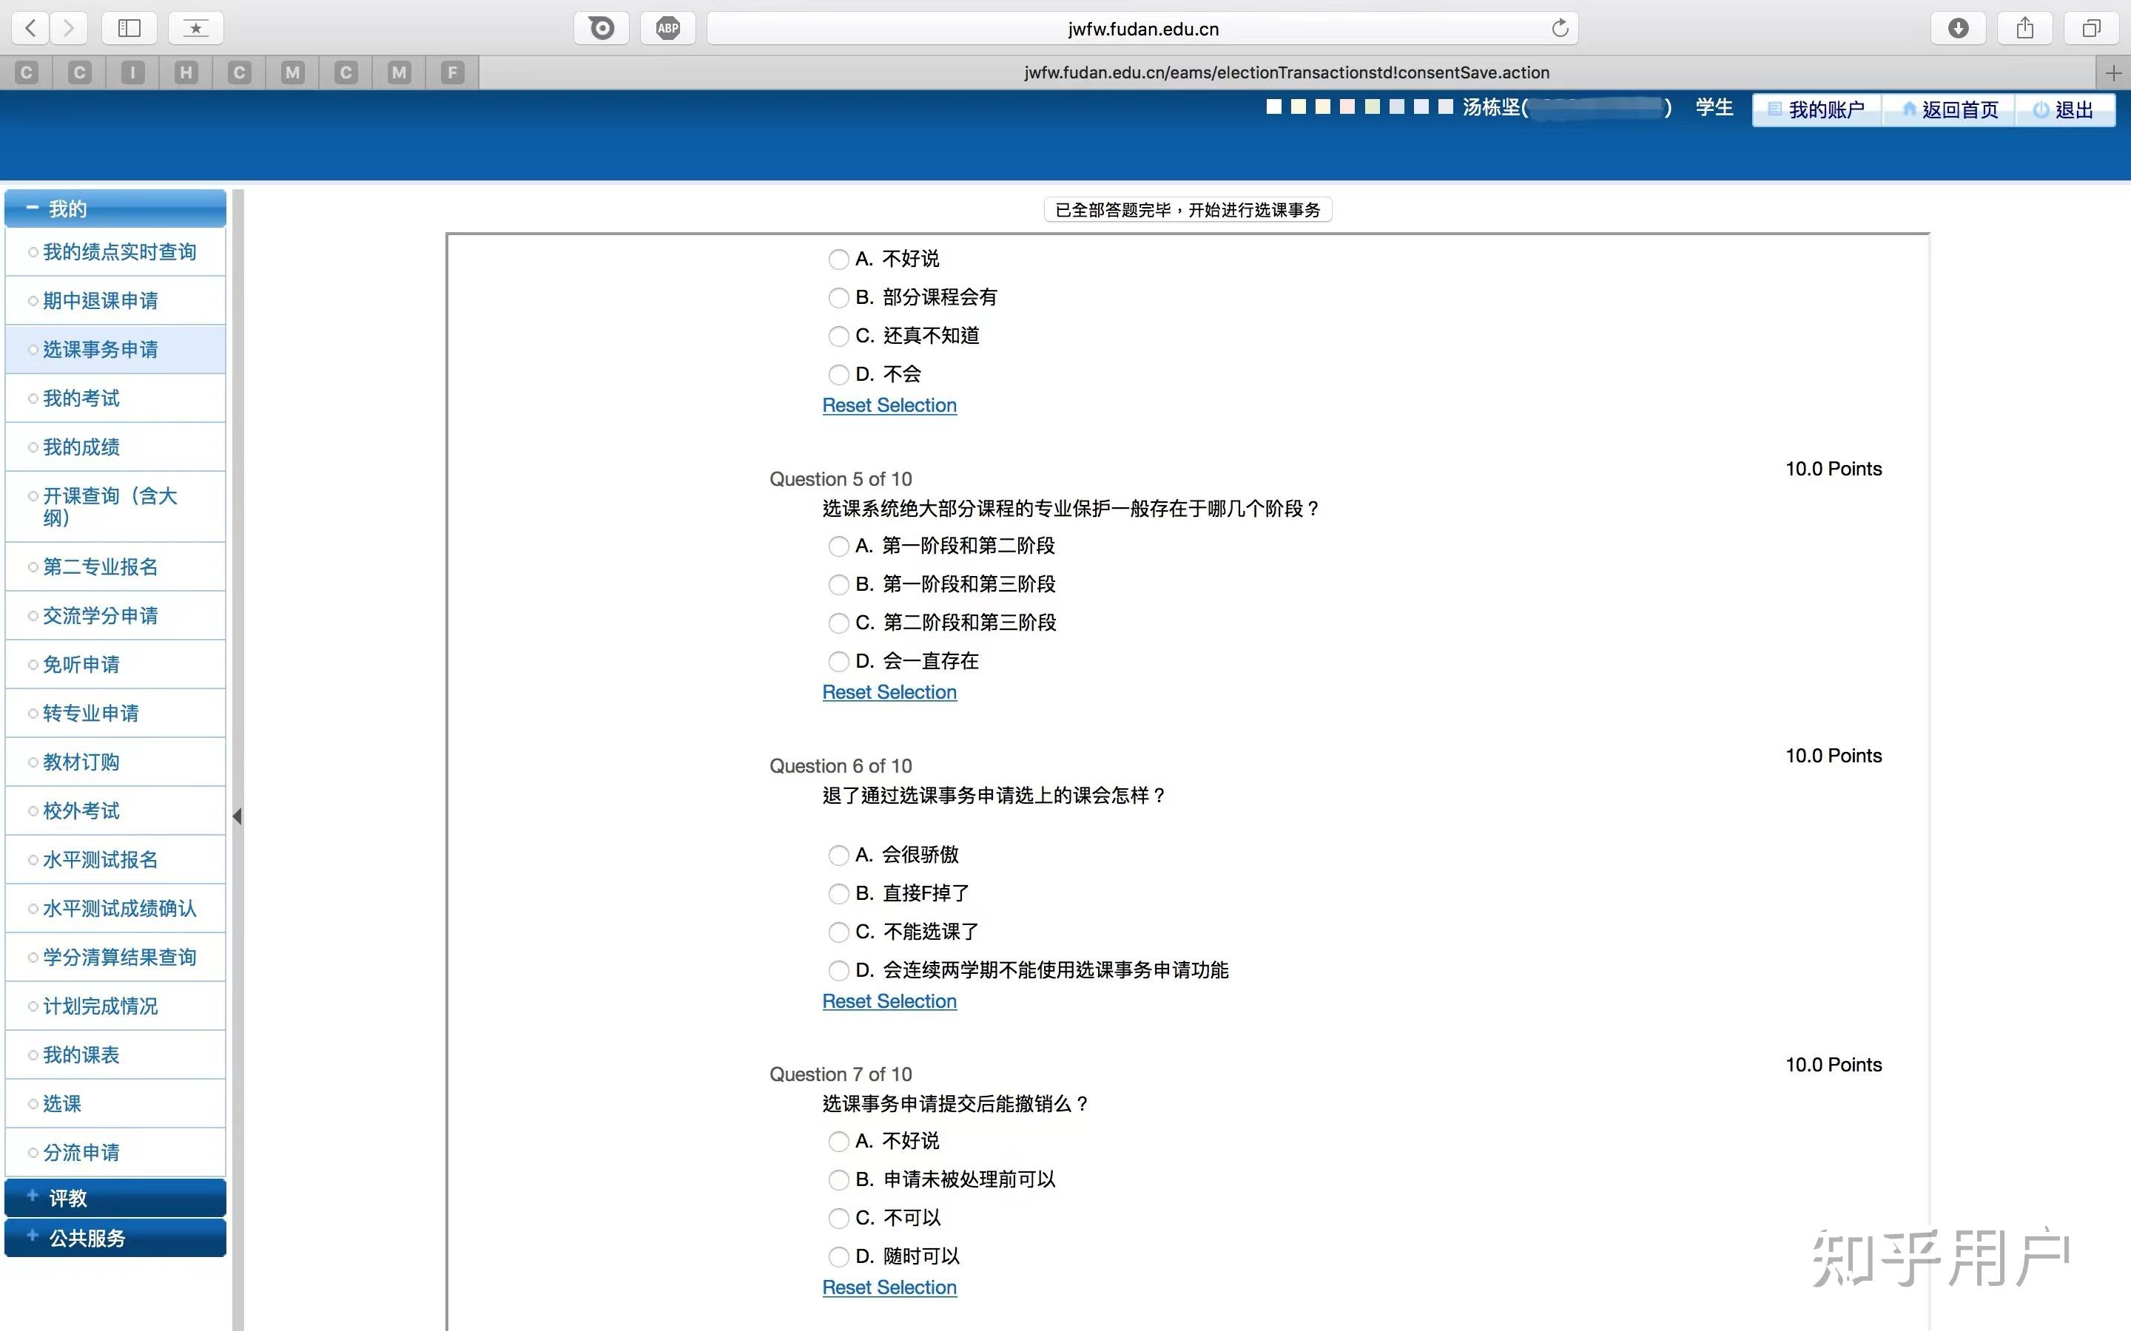Screen dimensions: 2131x1331
Task: Click the bookmarks star icon in toolbar
Action: pyautogui.click(x=195, y=27)
